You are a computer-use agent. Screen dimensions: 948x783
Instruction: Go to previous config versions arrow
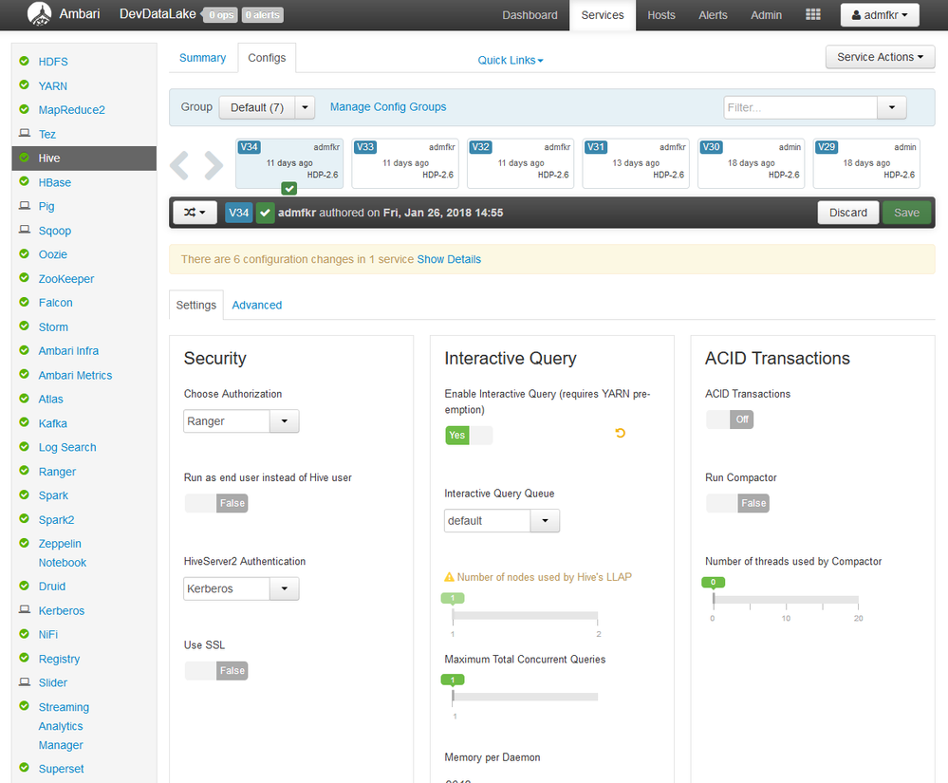point(180,164)
